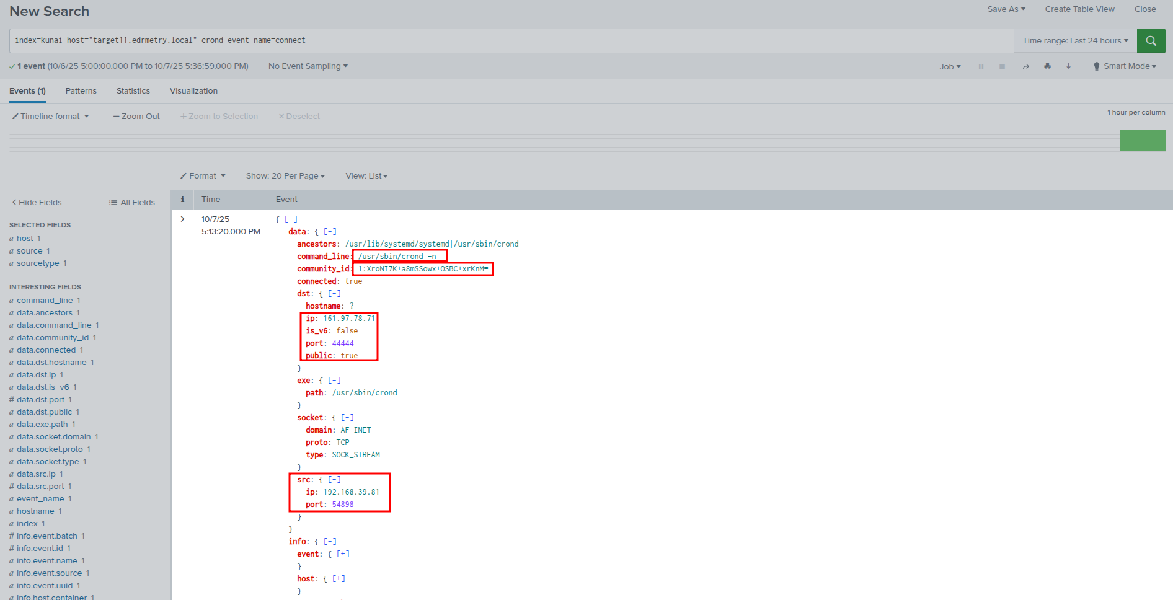Click Create Table View

click(x=1079, y=9)
